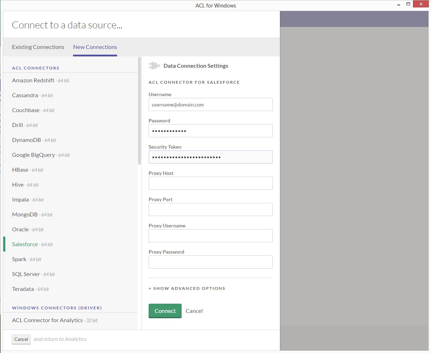Open the MongoDB connector settings

point(25,214)
